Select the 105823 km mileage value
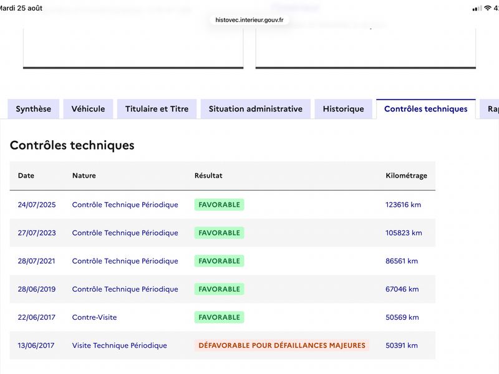This screenshot has height=374, width=499. point(404,233)
